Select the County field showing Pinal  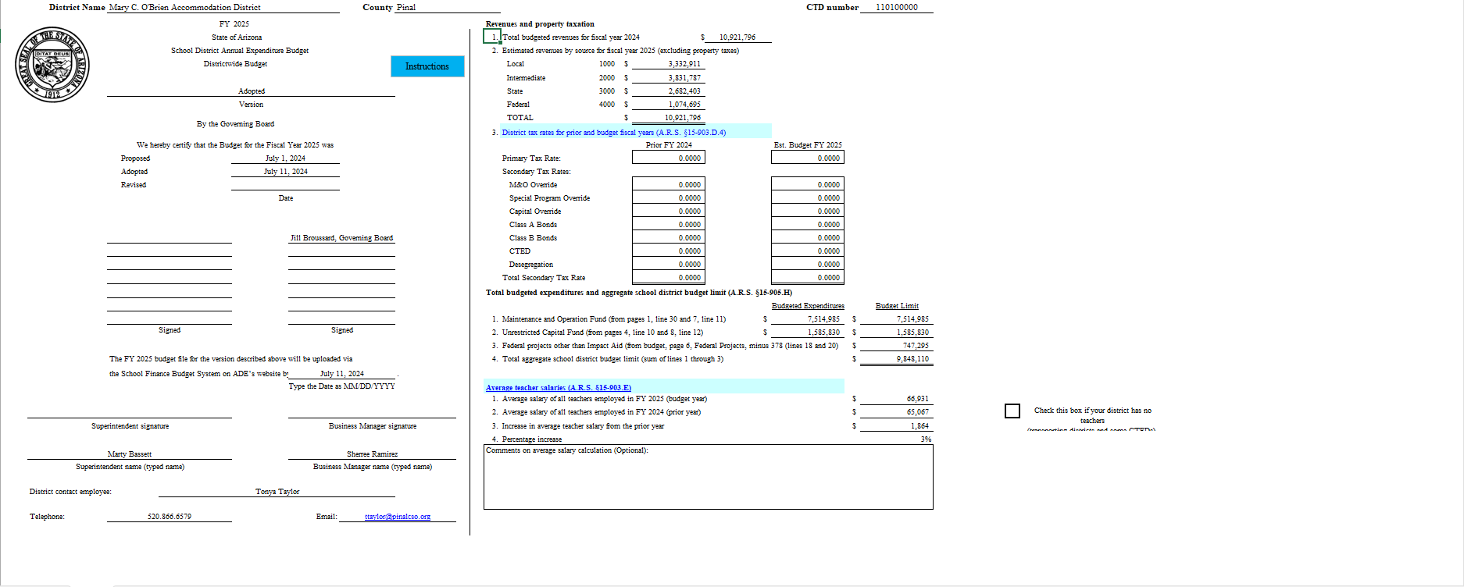[448, 7]
